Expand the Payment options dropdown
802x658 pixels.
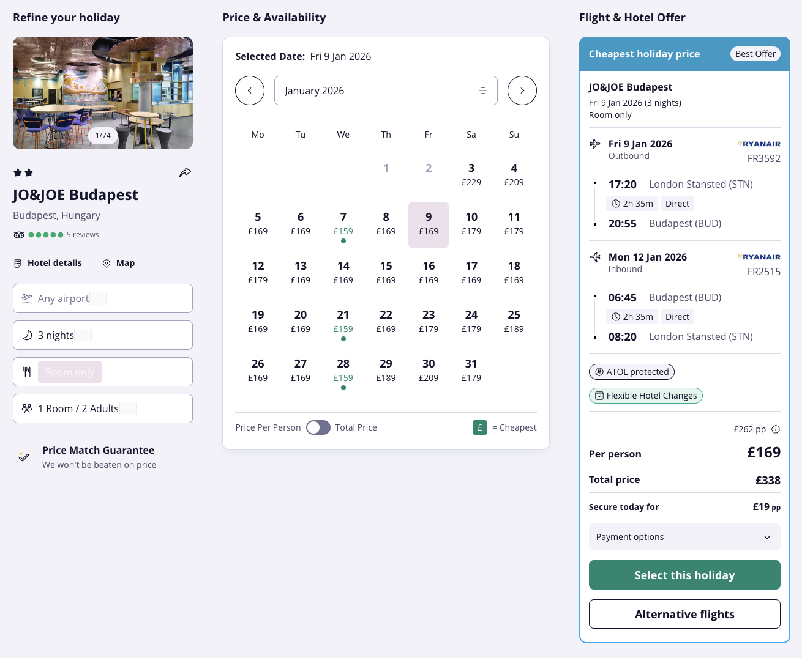point(684,537)
